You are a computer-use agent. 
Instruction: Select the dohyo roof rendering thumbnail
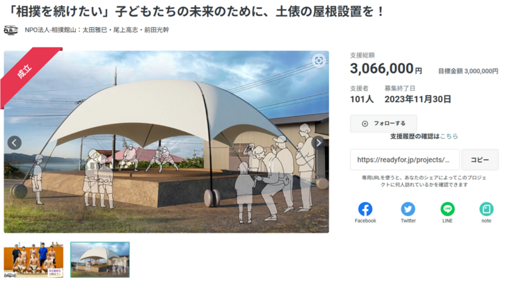(100, 260)
